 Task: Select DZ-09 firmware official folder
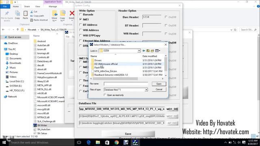coord(106,64)
